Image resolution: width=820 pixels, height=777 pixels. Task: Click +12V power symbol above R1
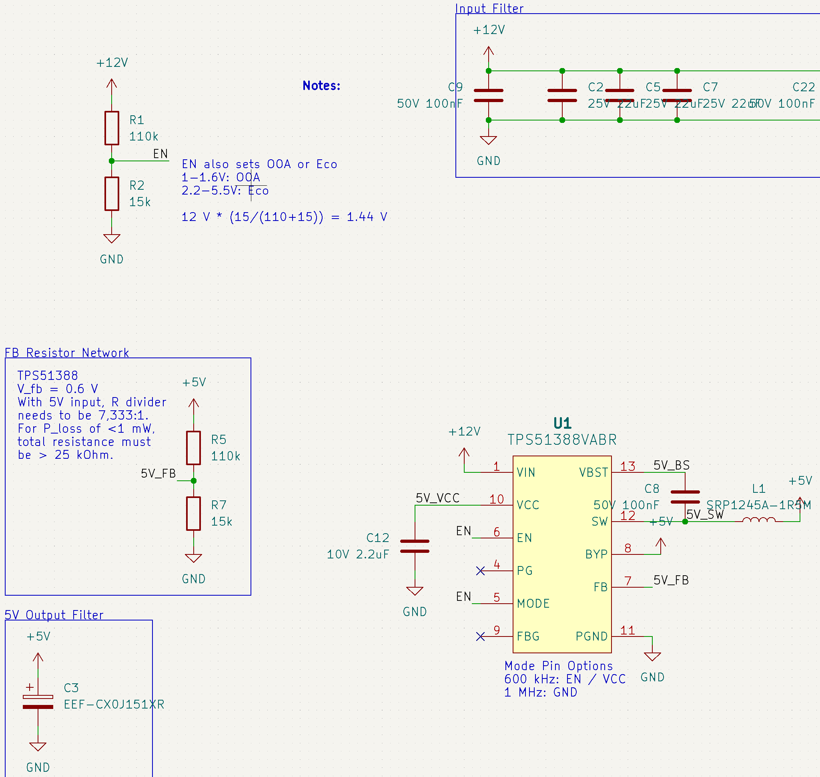[111, 84]
